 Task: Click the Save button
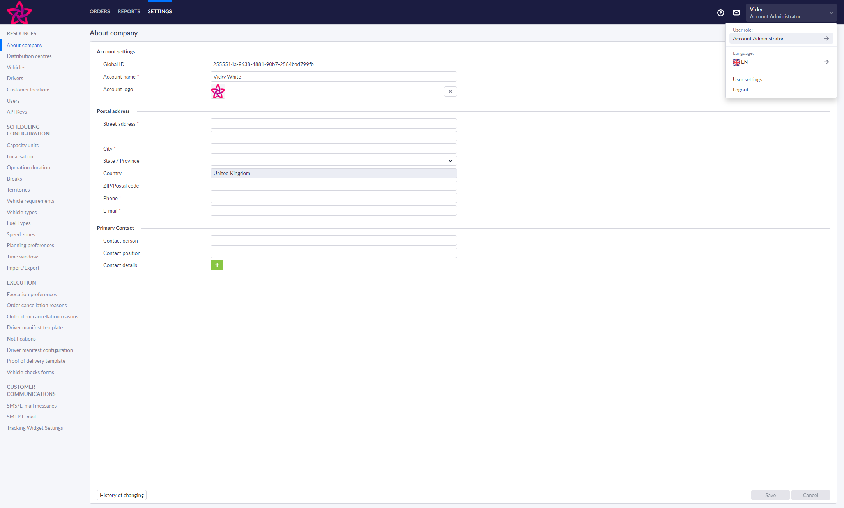click(770, 495)
